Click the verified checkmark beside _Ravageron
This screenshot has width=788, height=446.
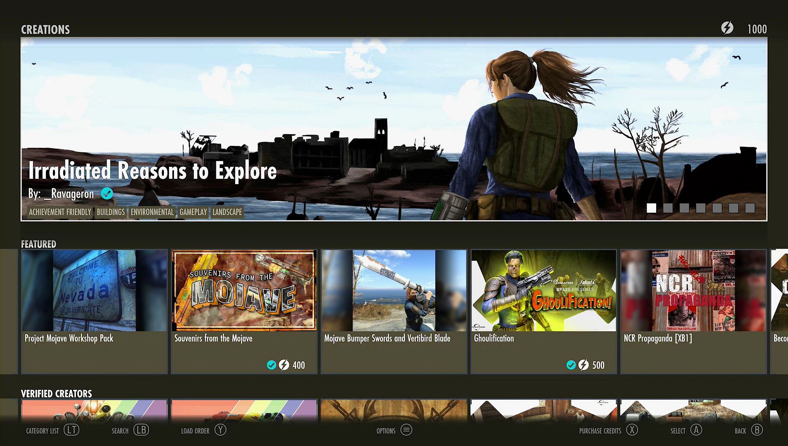pyautogui.click(x=107, y=193)
